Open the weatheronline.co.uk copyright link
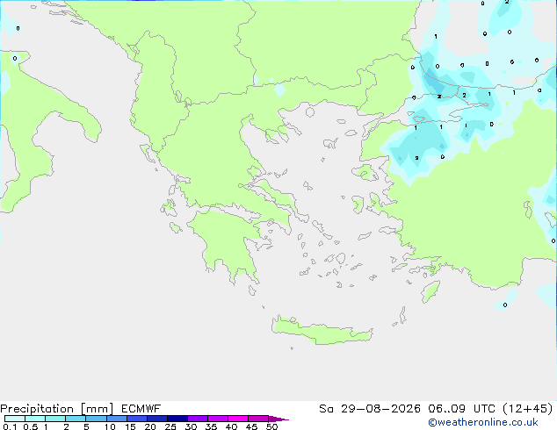The width and height of the screenshot is (557, 430). pyautogui.click(x=483, y=422)
